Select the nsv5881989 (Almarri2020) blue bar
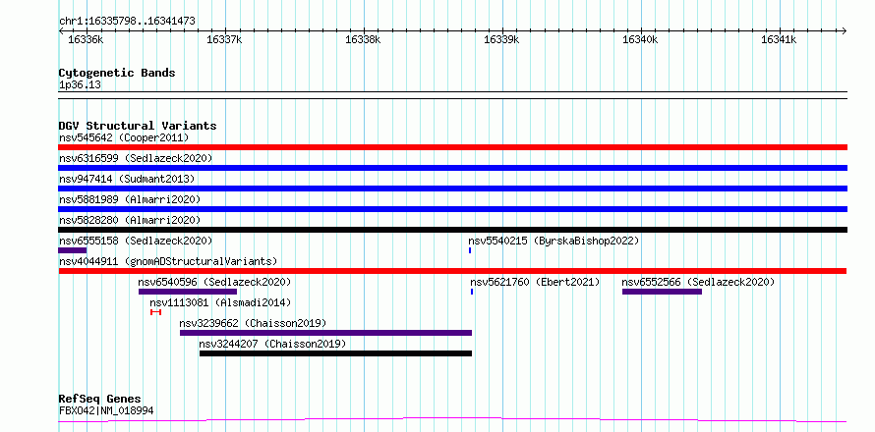875x432 pixels. (452, 209)
